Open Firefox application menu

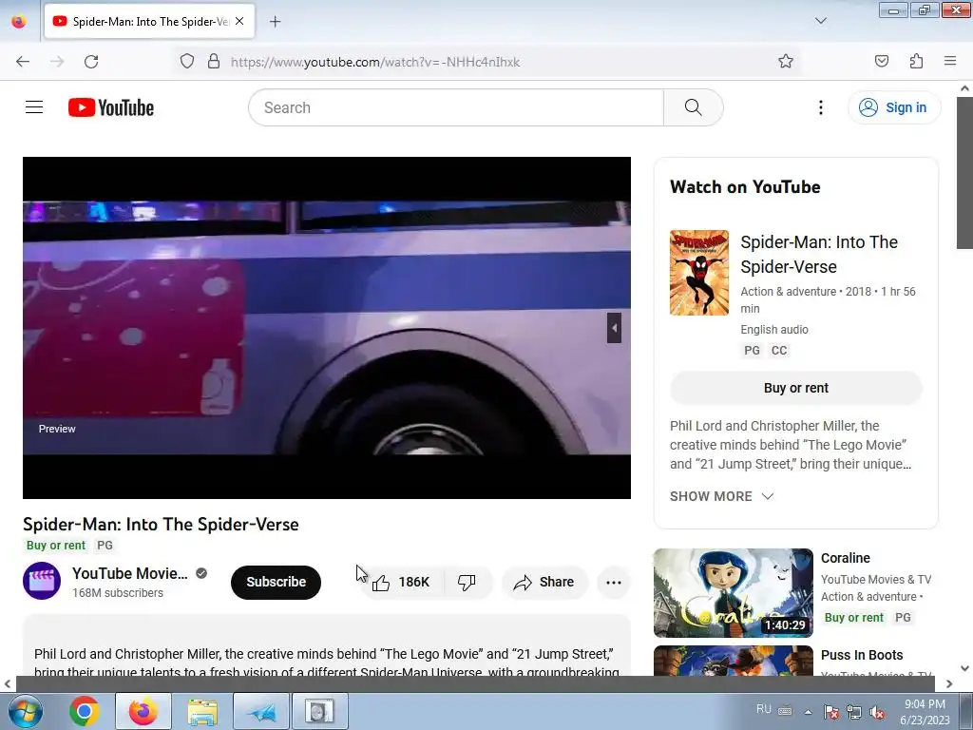[950, 61]
